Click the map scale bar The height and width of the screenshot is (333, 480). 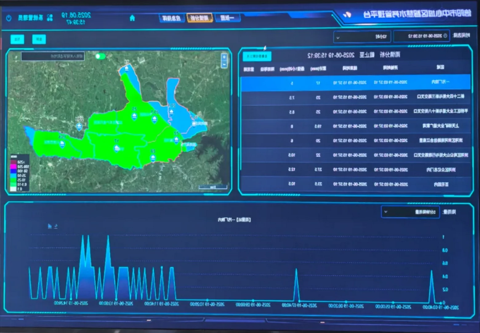pyautogui.click(x=213, y=187)
